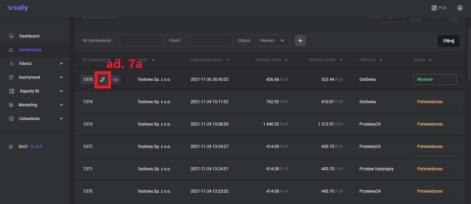Click the pencil edit icon for order 1375

coord(102,79)
